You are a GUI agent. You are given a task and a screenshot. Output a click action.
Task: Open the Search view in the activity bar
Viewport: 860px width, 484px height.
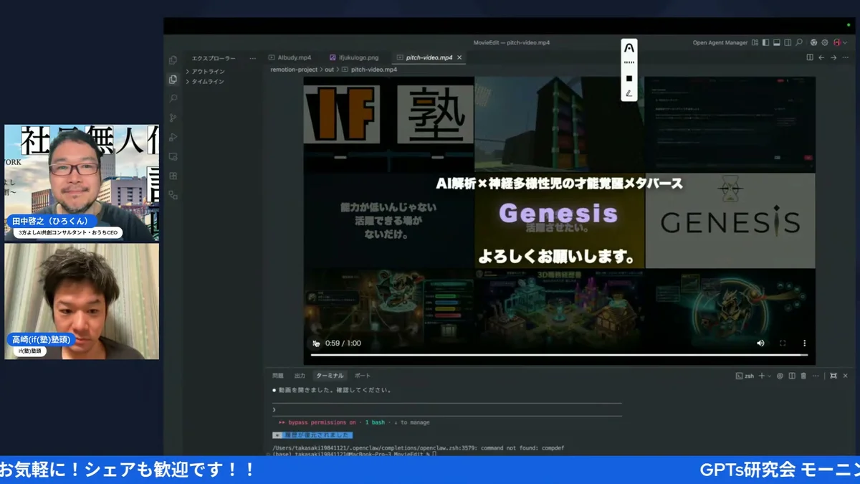pyautogui.click(x=173, y=98)
